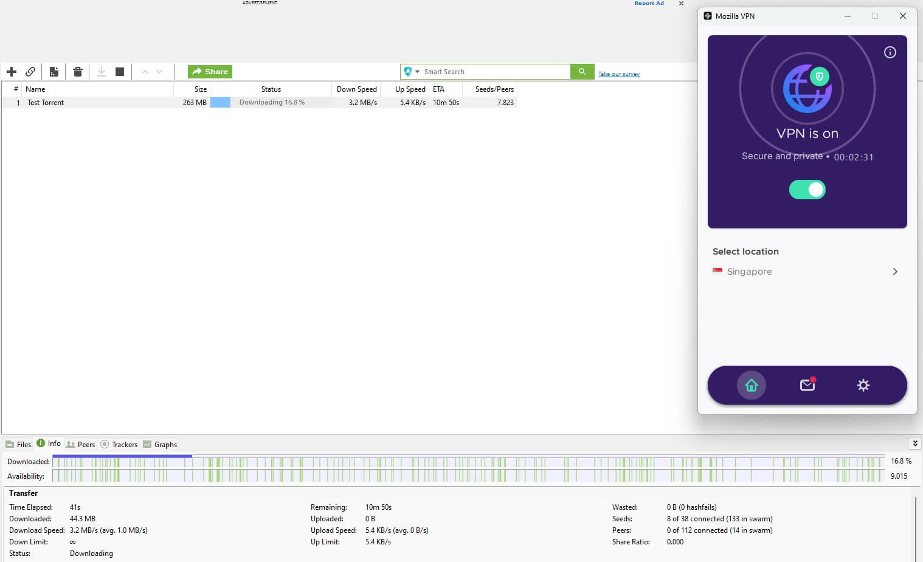Click the 3.2 MB/s down speed cell

(x=363, y=103)
